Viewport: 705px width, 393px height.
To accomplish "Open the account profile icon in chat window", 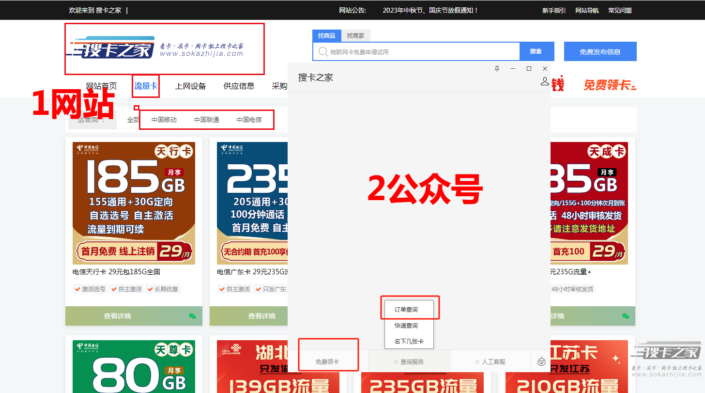I will pyautogui.click(x=545, y=81).
